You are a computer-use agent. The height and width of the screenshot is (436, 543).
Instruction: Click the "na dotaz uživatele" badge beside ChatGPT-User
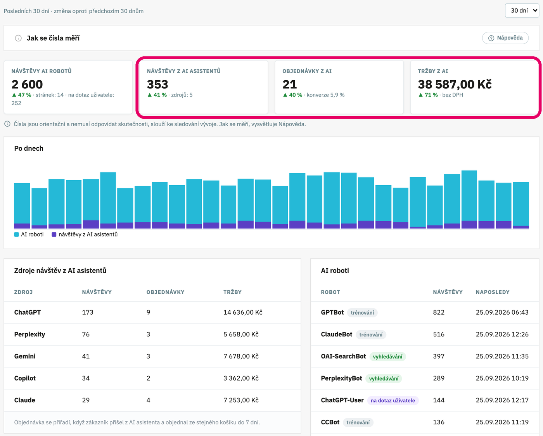[x=393, y=401]
